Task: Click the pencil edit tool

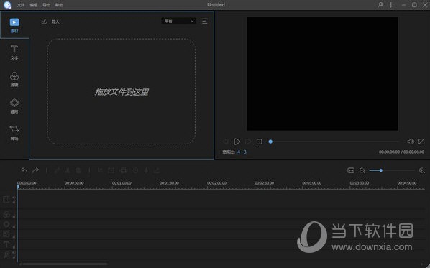Action: tap(57, 170)
